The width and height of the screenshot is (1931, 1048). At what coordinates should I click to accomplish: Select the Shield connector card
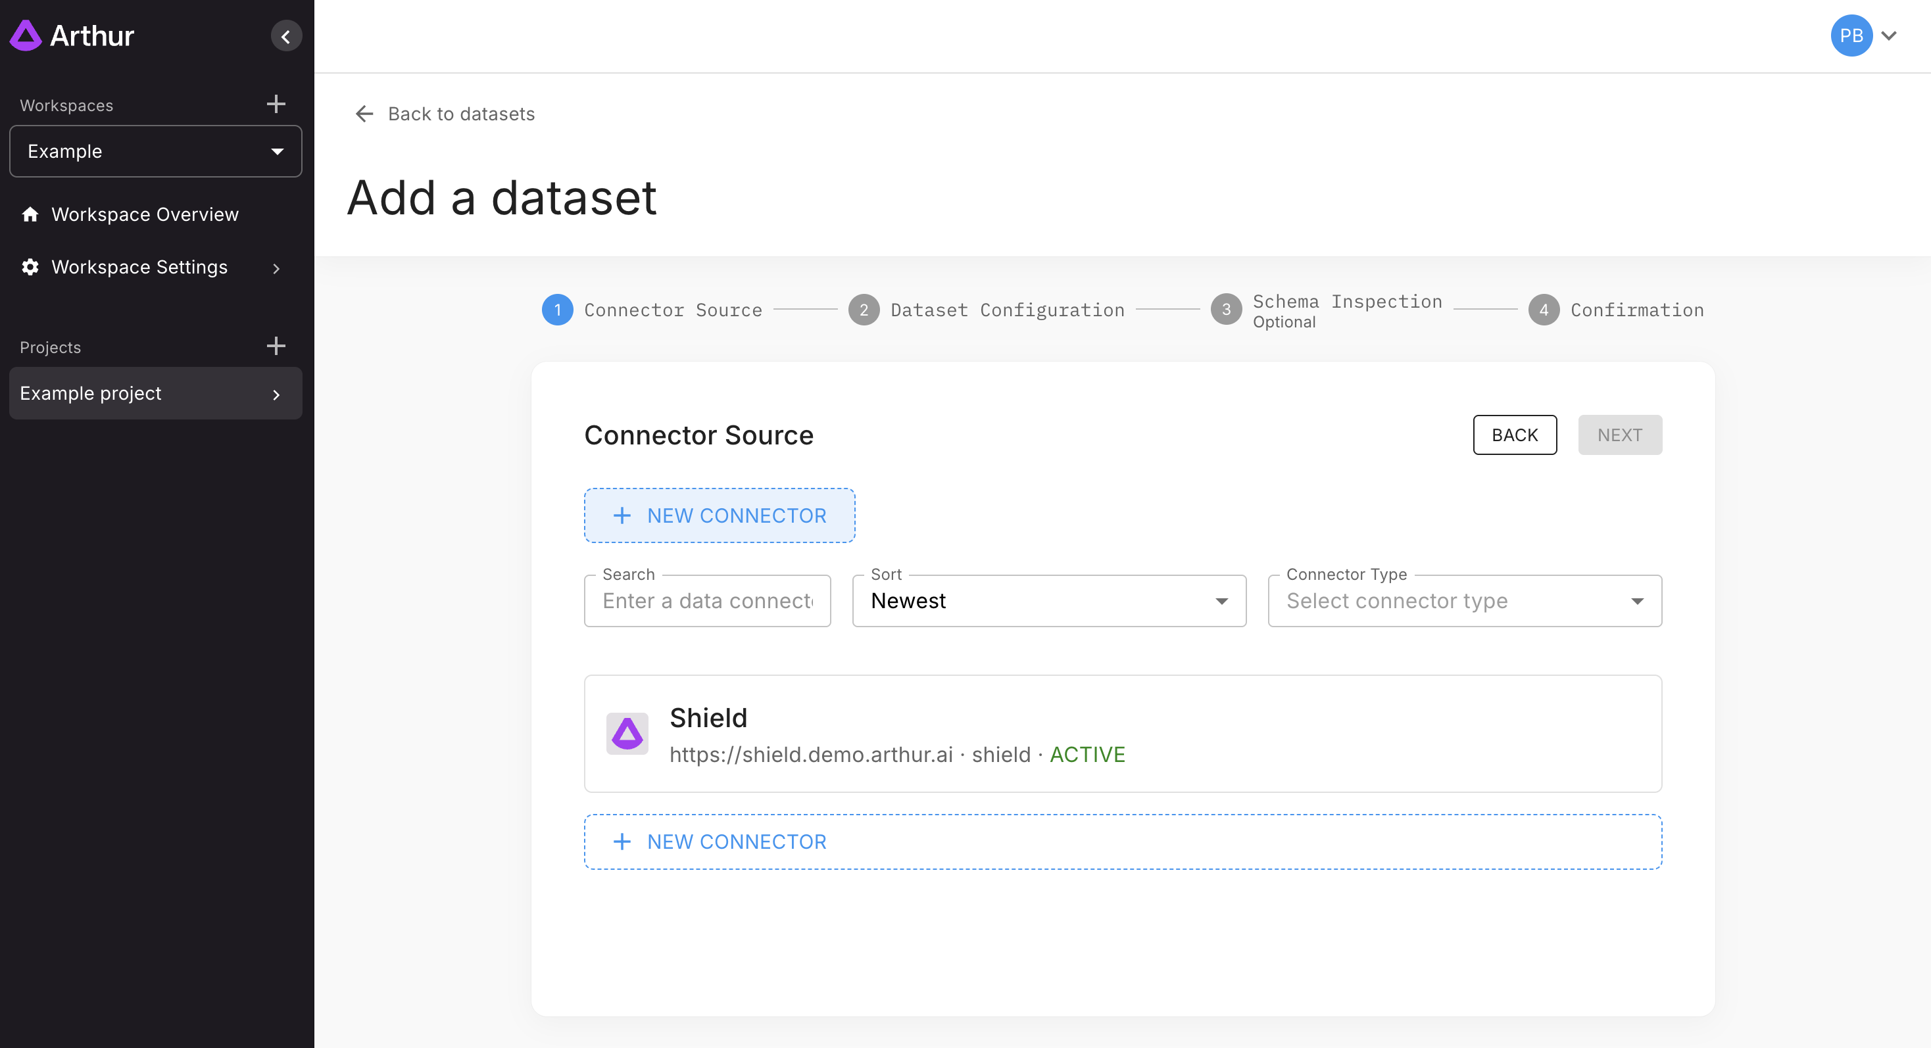click(1122, 734)
